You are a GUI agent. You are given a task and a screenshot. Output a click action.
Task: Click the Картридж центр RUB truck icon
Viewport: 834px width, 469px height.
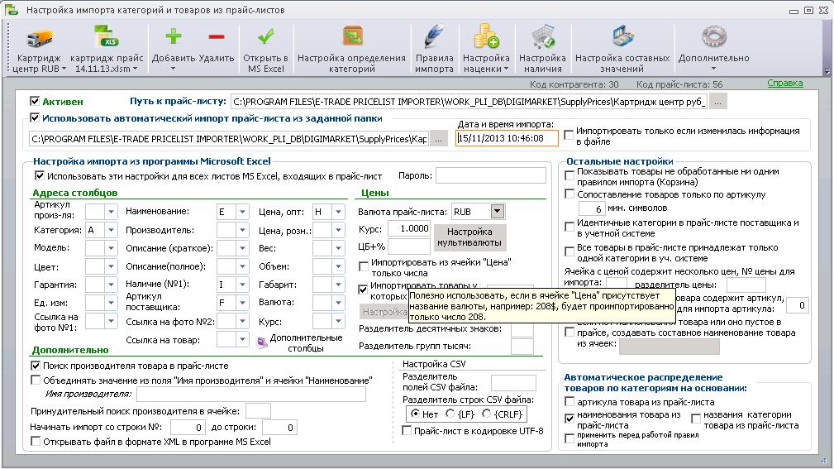pos(38,37)
